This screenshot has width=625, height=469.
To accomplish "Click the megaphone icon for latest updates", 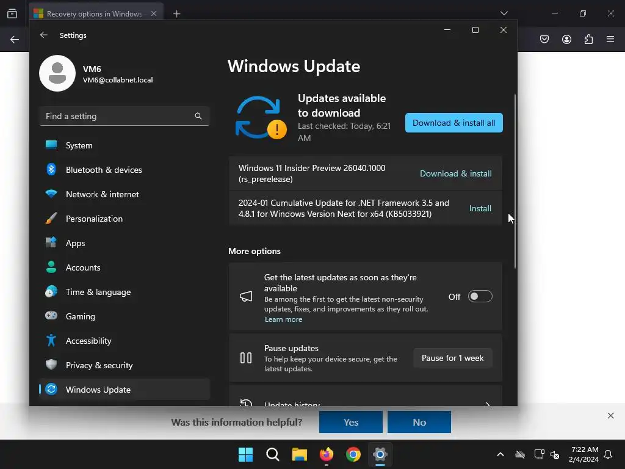I will point(246,296).
